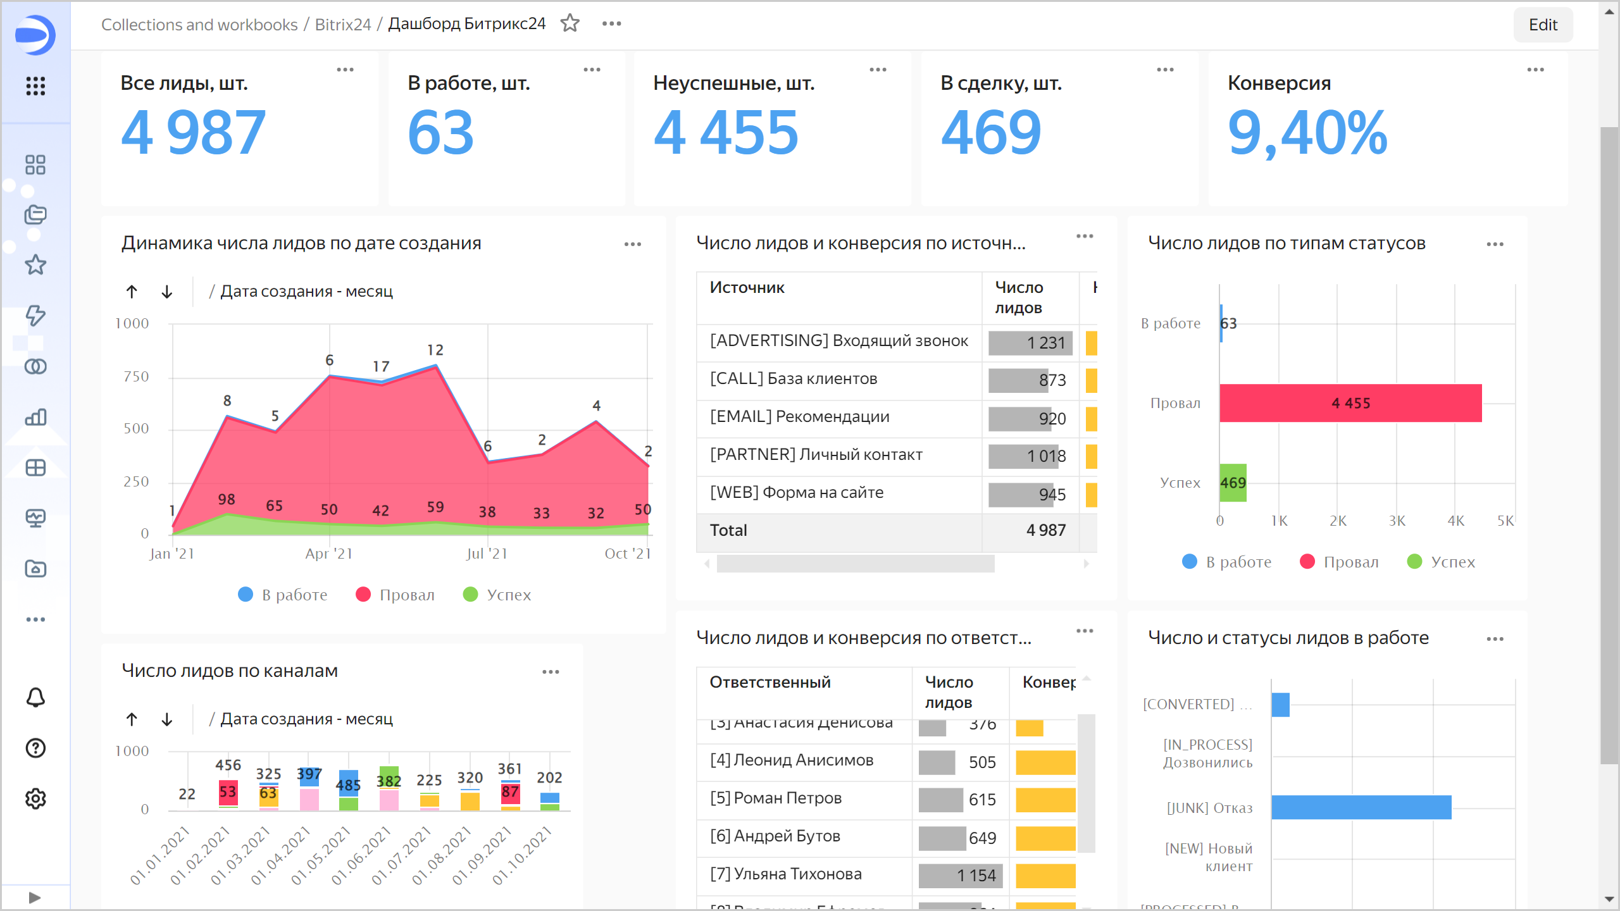The height and width of the screenshot is (911, 1620).
Task: Click the ascending sort arrow on the leads dynamics chart
Action: (132, 292)
